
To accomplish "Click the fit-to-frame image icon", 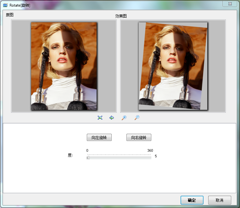I will coord(100,118).
